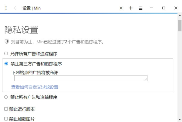Go back with the back arrow
Image resolution: width=182 pixels, height=122 pixels.
coord(15,8)
